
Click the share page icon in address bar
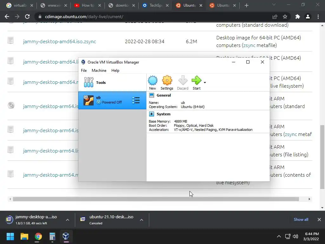tap(275, 17)
